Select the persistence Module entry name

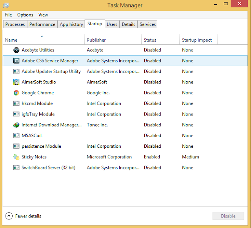coord(41,146)
